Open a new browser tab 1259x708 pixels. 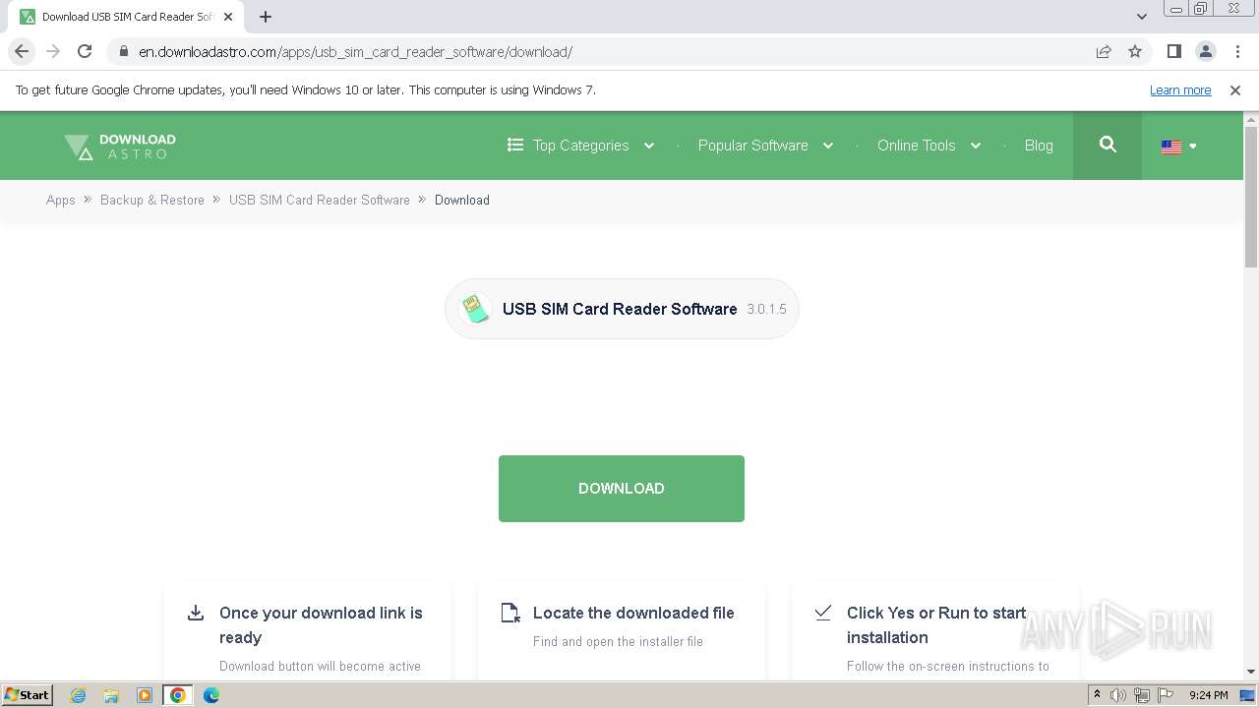(x=266, y=17)
